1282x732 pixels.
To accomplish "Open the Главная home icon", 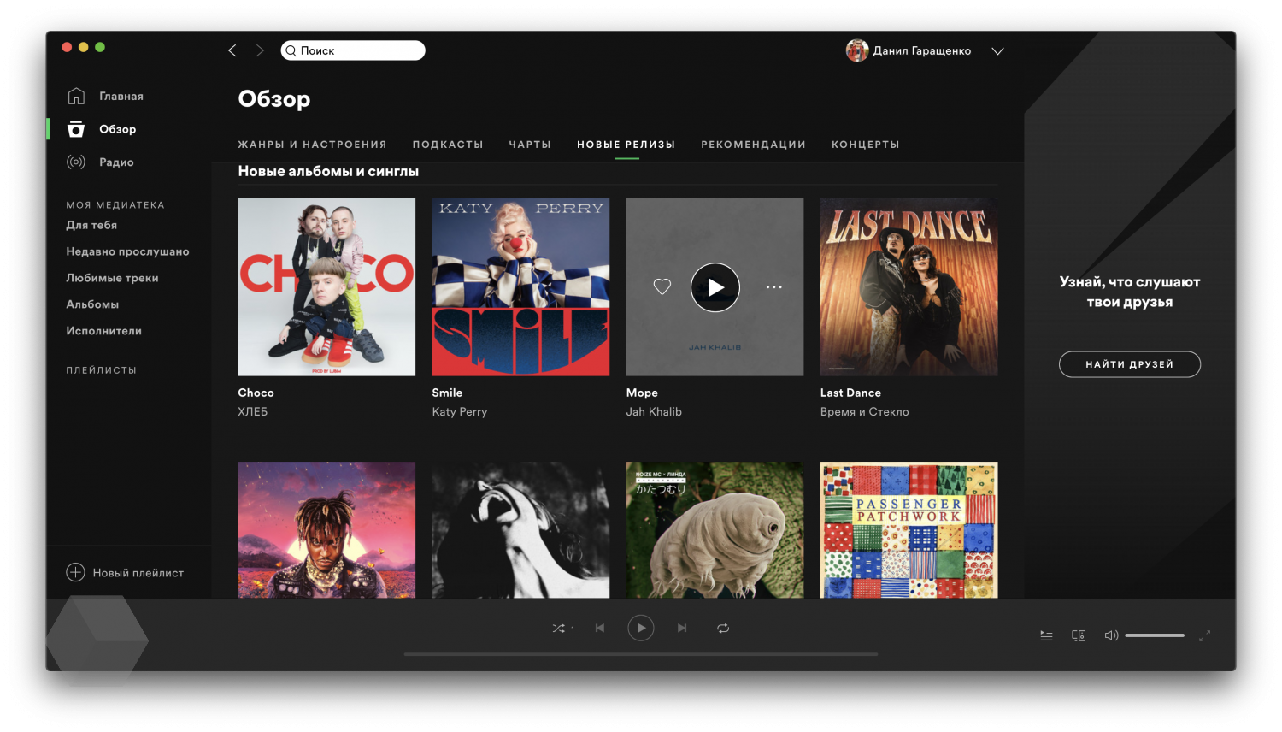I will click(76, 96).
